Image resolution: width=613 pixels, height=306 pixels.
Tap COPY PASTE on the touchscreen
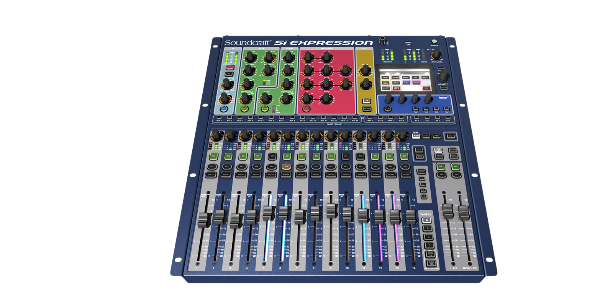pos(385,83)
